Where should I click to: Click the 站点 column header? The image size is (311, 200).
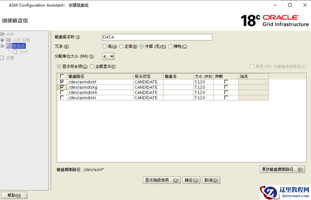pos(254,76)
